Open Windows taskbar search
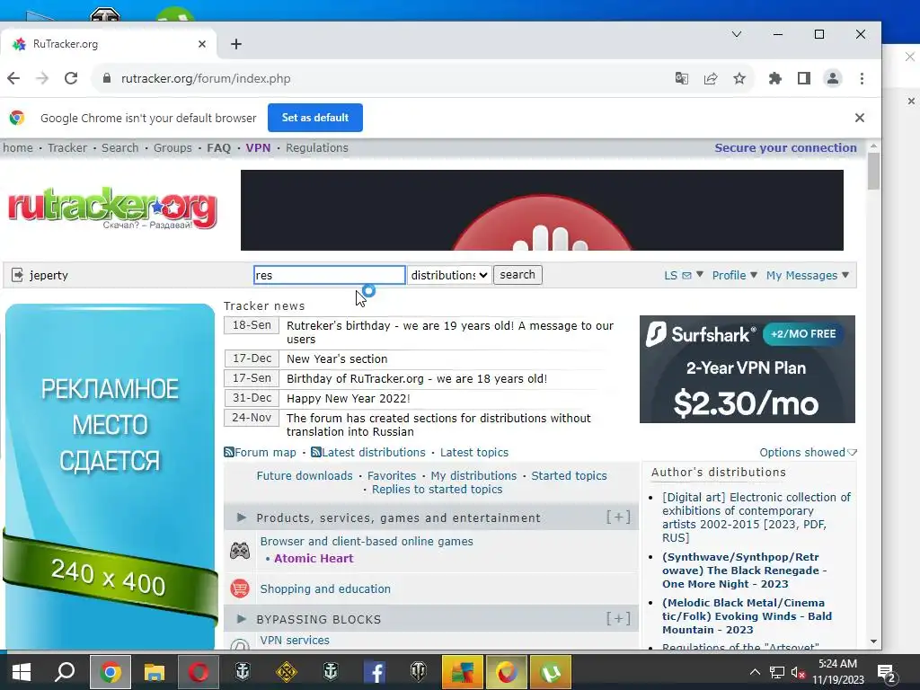Viewport: 920px width, 690px height. [x=65, y=672]
